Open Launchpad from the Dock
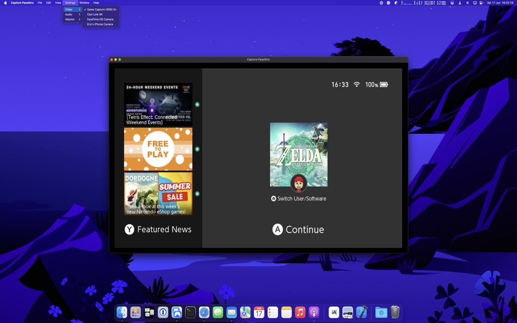Screen dimensions: 517x323 point(136,312)
